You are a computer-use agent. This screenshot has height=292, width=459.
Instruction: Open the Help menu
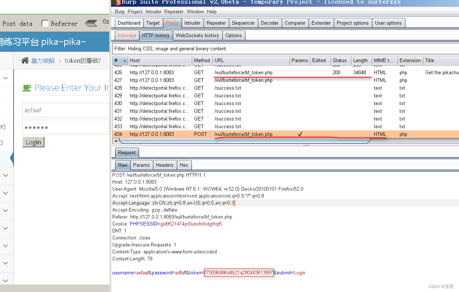pos(212,11)
